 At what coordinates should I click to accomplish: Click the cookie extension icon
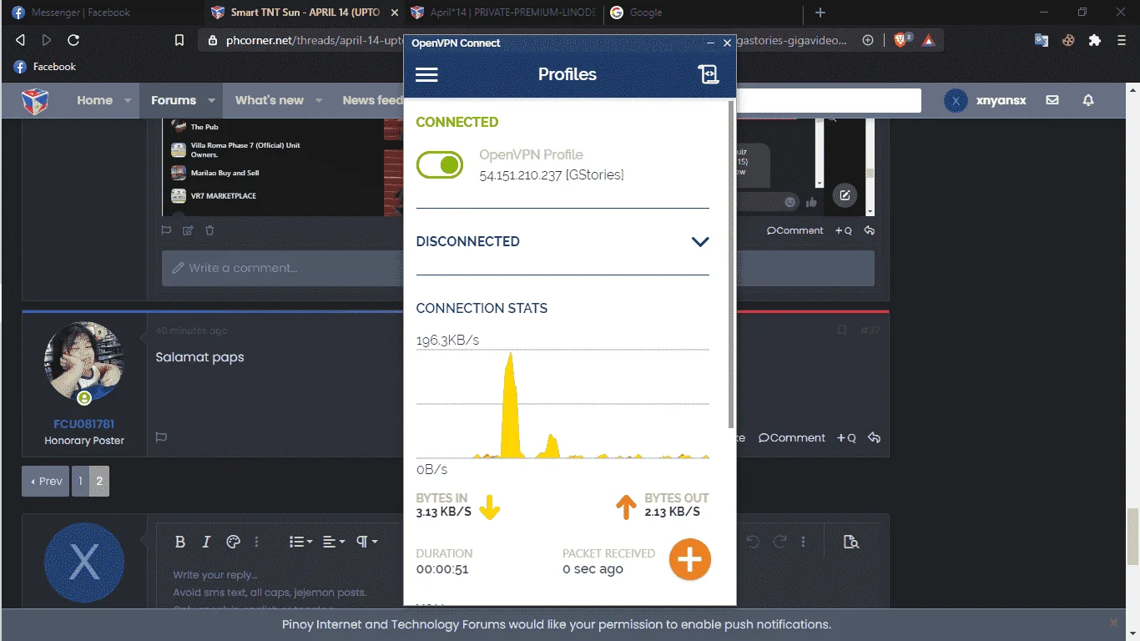pos(1068,40)
